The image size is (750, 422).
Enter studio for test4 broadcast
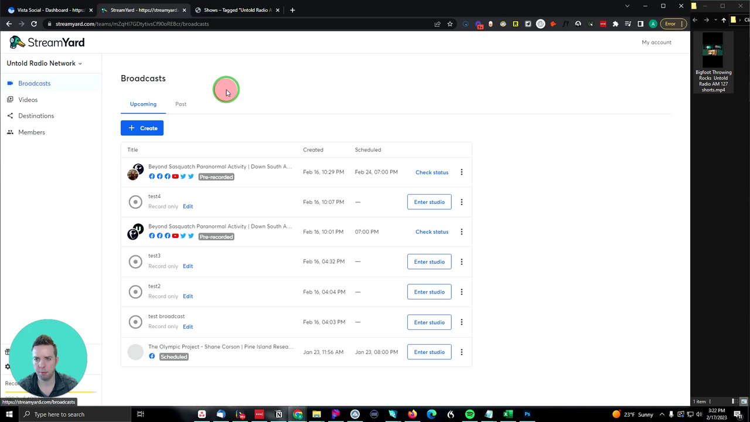click(x=429, y=202)
